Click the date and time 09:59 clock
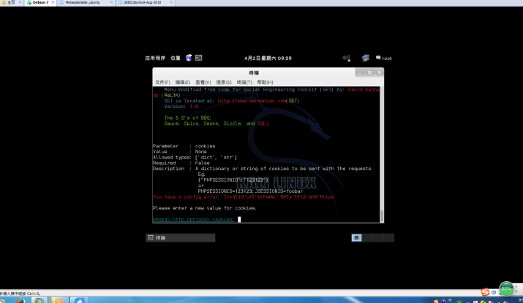Screen dimensions: 523x303 click(268, 58)
